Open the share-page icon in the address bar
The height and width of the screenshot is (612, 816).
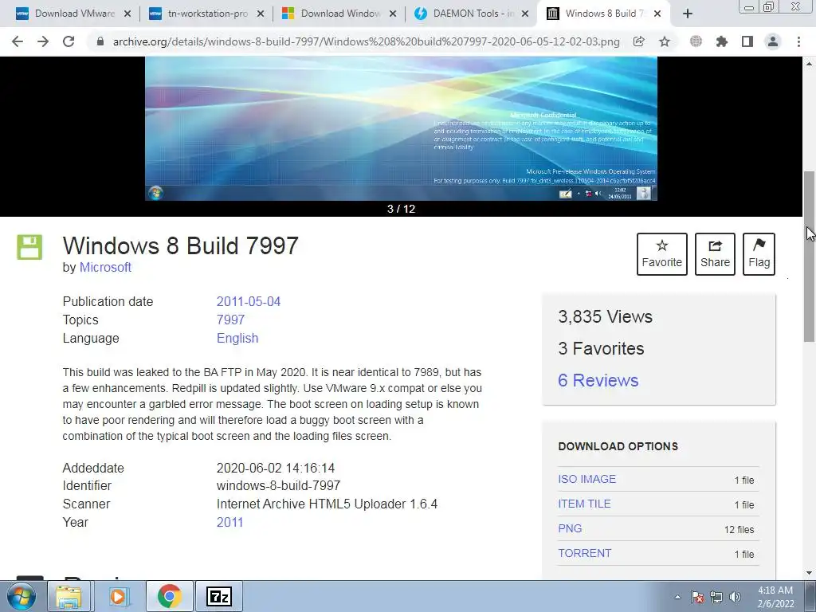click(x=638, y=41)
